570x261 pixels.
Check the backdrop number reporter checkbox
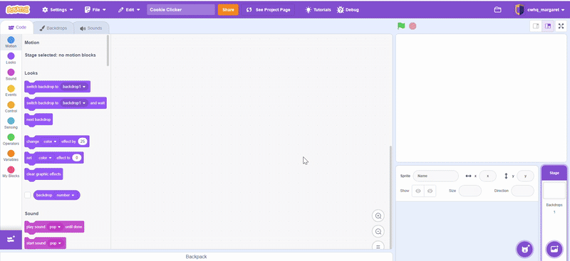click(28, 195)
